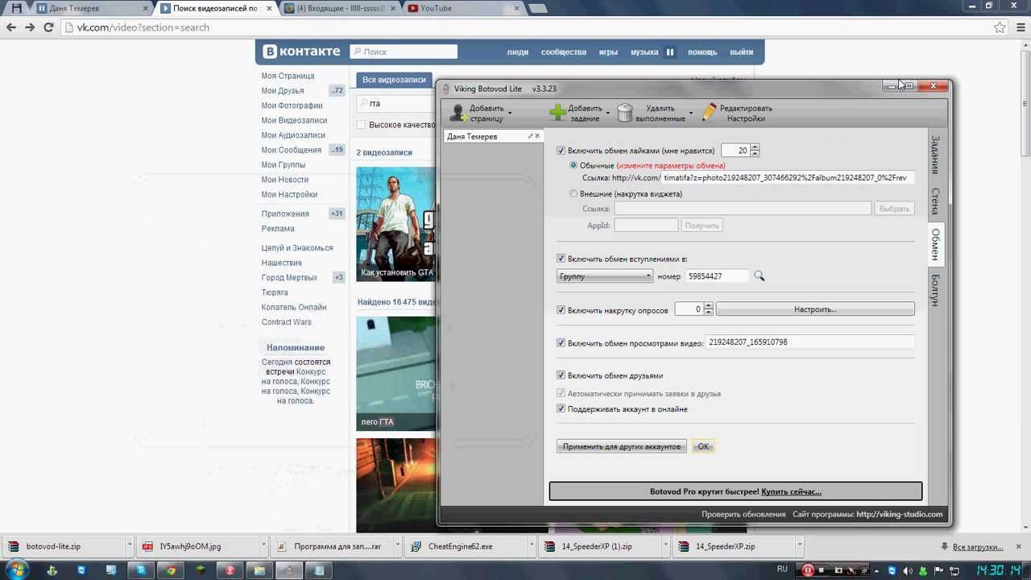The image size is (1031, 580).
Task: Select the Обычные radio button
Action: pos(573,165)
